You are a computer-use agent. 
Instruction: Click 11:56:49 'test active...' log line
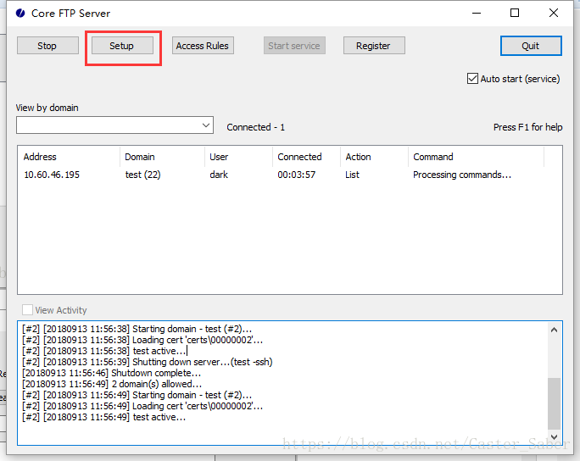(103, 417)
